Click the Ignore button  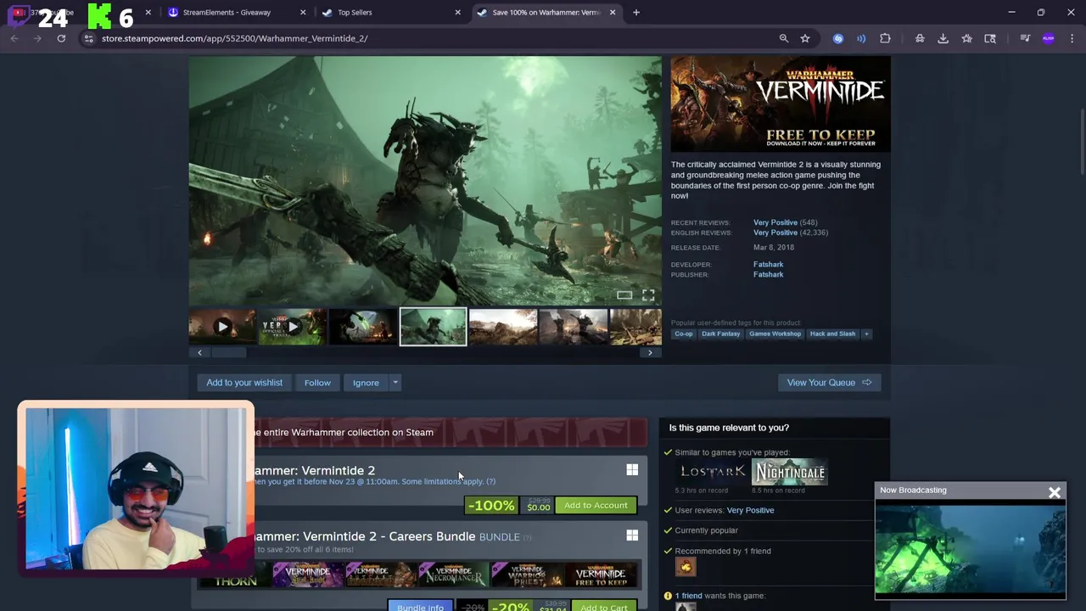point(366,383)
